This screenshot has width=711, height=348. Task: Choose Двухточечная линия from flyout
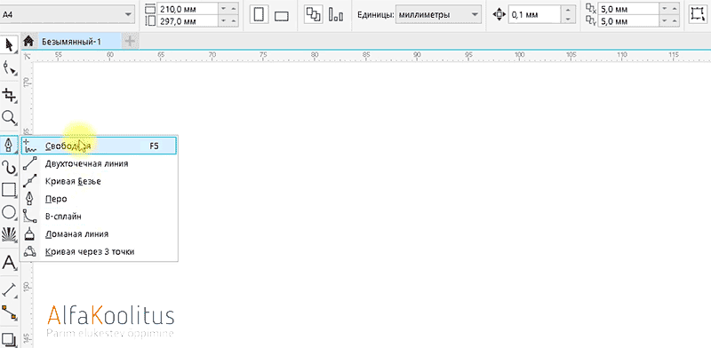tap(99, 163)
